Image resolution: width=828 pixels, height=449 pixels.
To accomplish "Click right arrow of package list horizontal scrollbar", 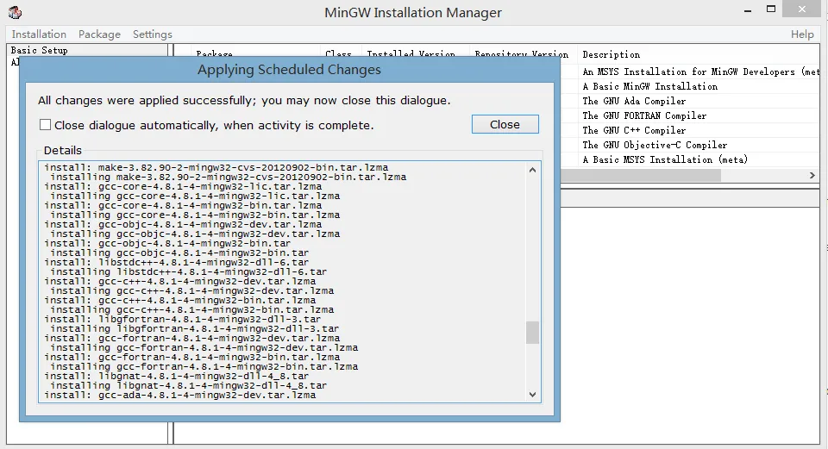I will [x=812, y=175].
